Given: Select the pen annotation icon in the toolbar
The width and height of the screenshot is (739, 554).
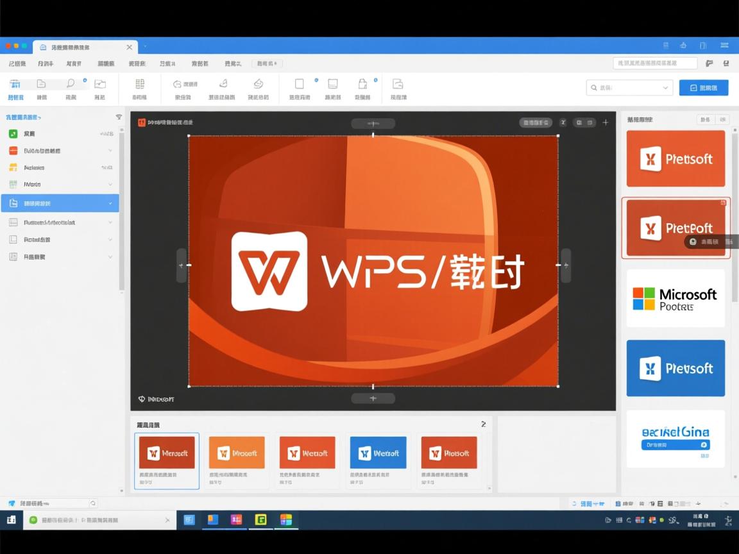Looking at the screenshot, I should click(223, 84).
